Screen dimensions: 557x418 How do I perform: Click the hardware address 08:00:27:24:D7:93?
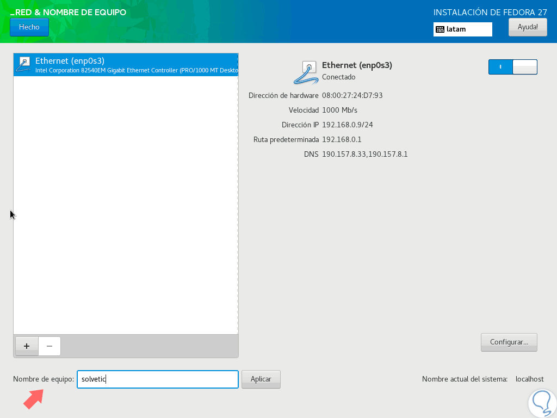[x=352, y=95]
